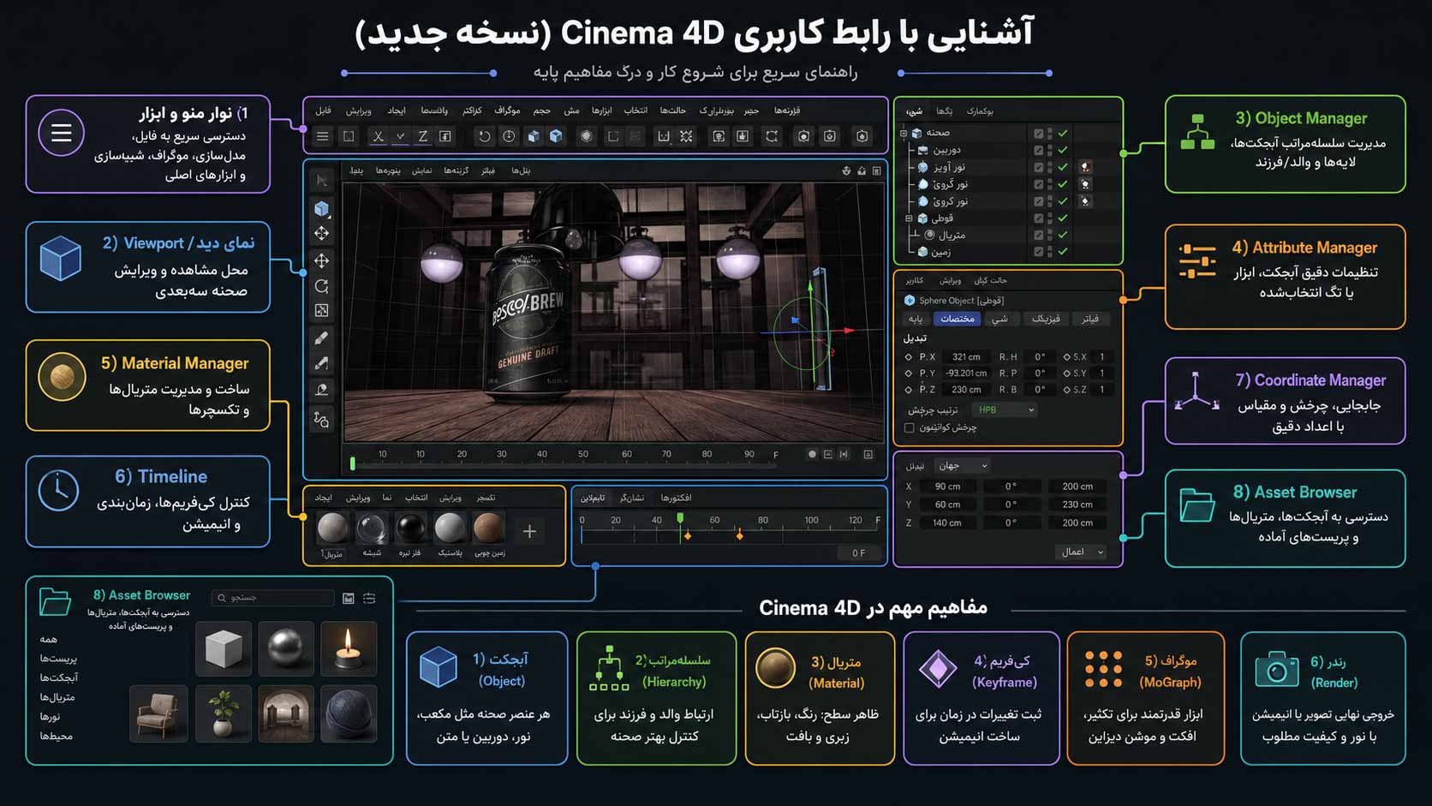Select the brush paint tool in viewport sidebar
This screenshot has height=806, width=1432.
pos(322,338)
